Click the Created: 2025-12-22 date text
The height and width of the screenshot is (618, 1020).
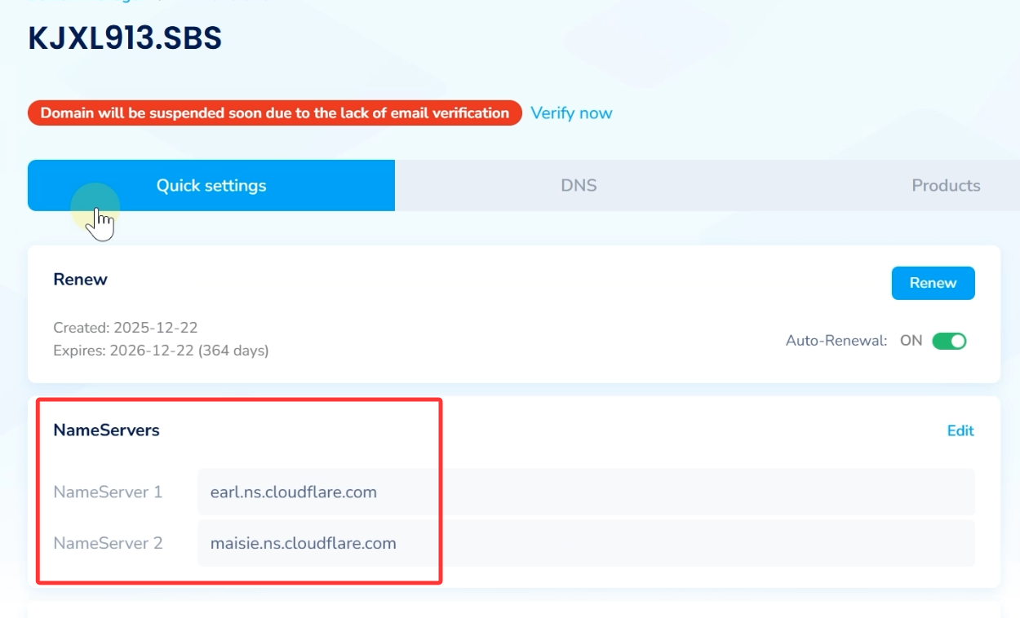pos(125,328)
